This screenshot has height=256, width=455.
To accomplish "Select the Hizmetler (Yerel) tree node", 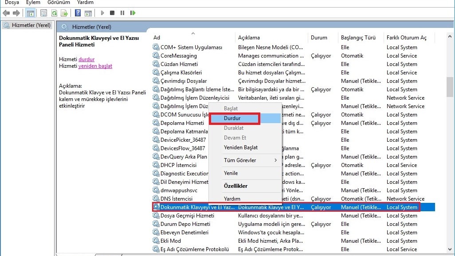I will [x=27, y=25].
